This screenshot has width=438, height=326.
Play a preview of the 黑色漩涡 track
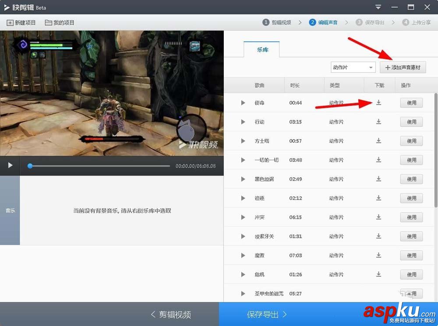point(243,179)
